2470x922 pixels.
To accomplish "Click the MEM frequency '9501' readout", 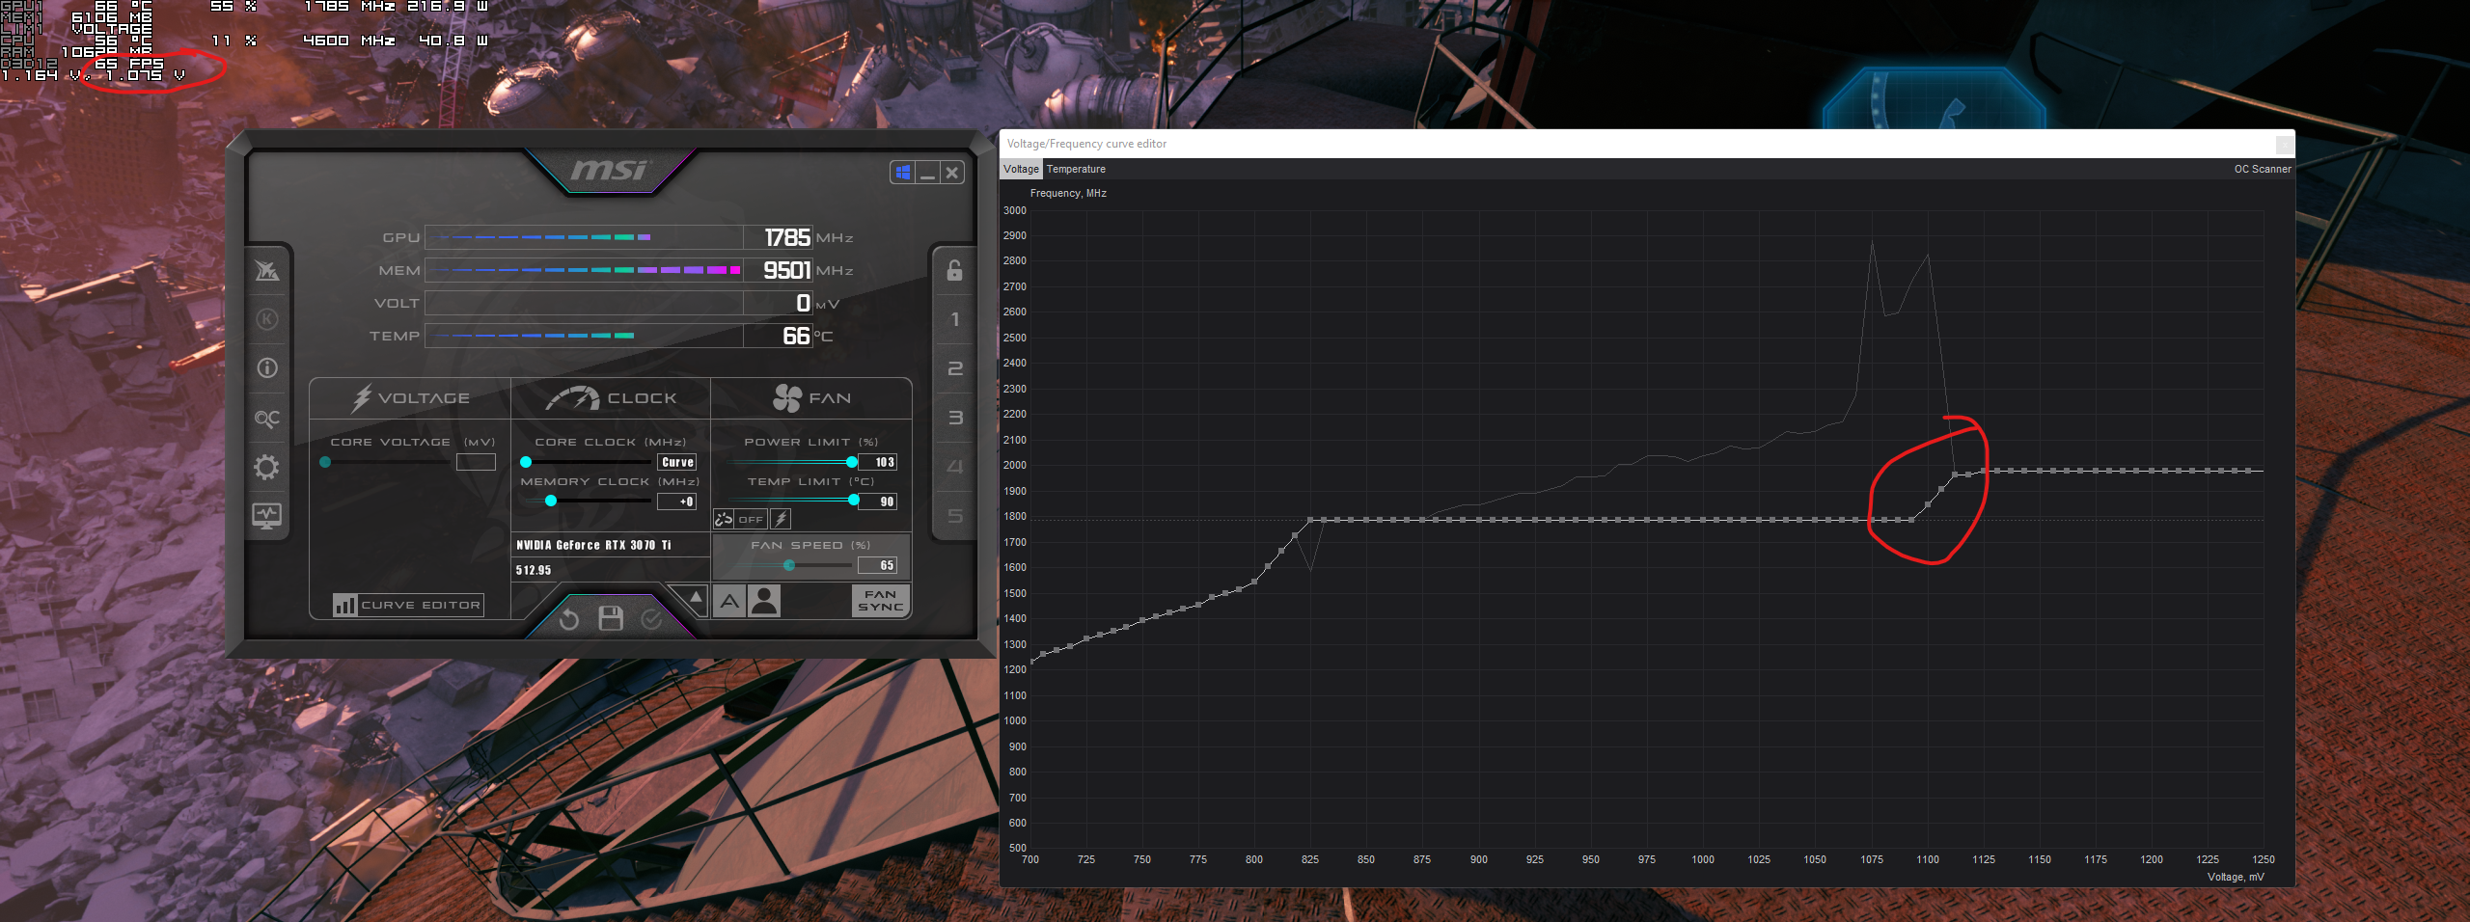I will point(787,270).
